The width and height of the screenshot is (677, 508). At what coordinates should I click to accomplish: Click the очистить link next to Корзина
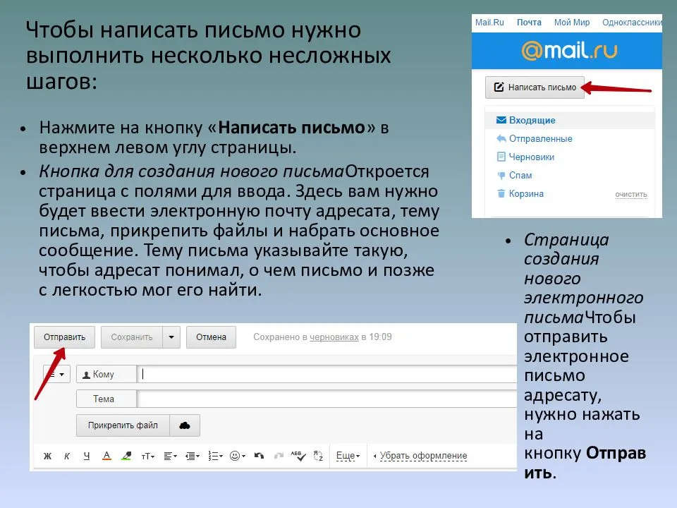[x=630, y=195]
